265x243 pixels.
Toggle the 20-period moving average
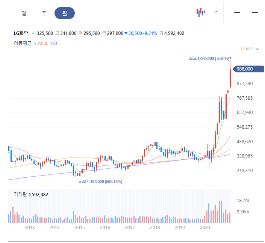[40, 43]
